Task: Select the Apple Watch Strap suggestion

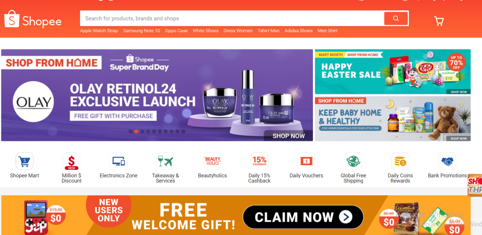Action: click(x=99, y=31)
